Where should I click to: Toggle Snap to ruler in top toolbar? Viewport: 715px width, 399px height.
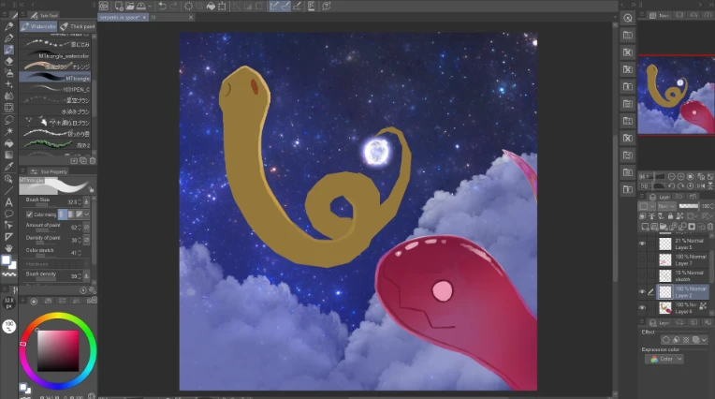pos(273,6)
